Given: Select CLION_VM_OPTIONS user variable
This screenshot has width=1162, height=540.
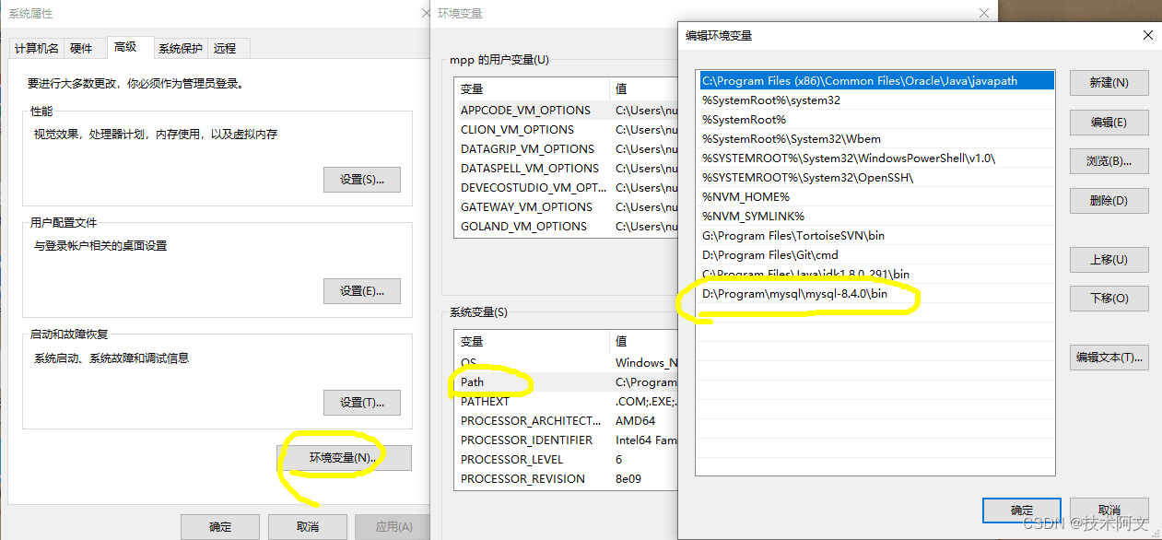Looking at the screenshot, I should 566,130.
